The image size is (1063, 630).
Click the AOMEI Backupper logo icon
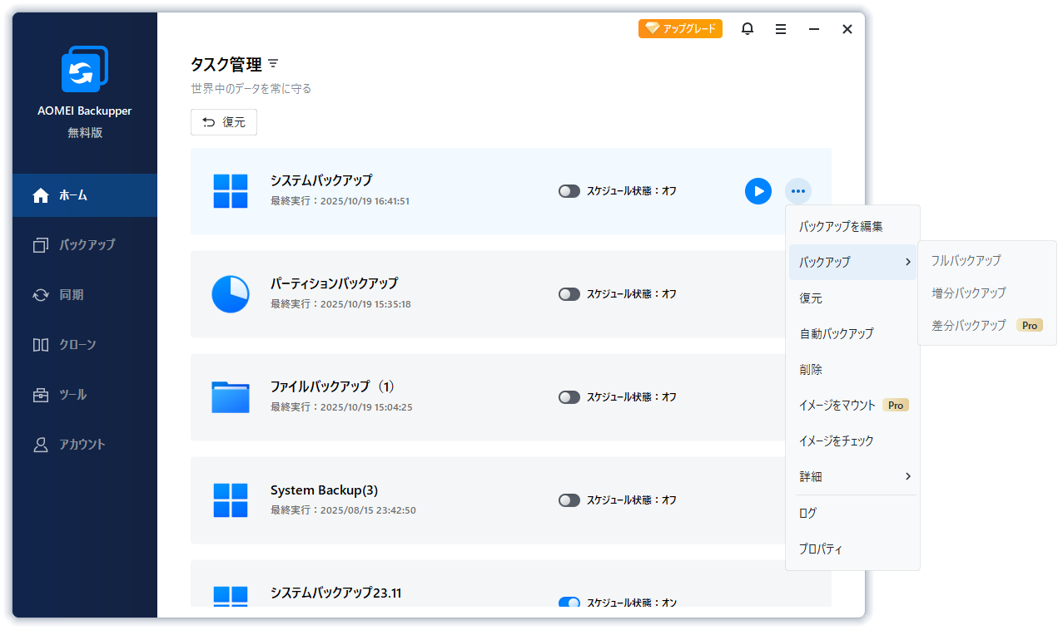point(84,69)
